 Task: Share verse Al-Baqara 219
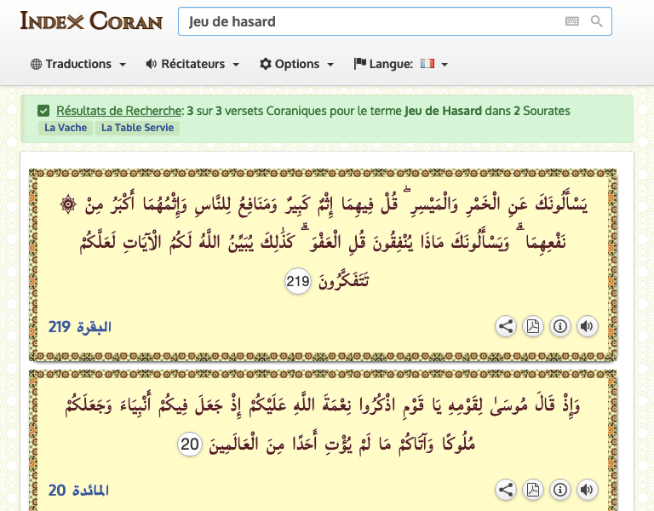[x=506, y=326]
